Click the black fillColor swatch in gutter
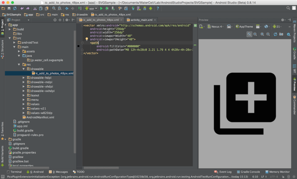The image size is (297, 179). click(78, 46)
